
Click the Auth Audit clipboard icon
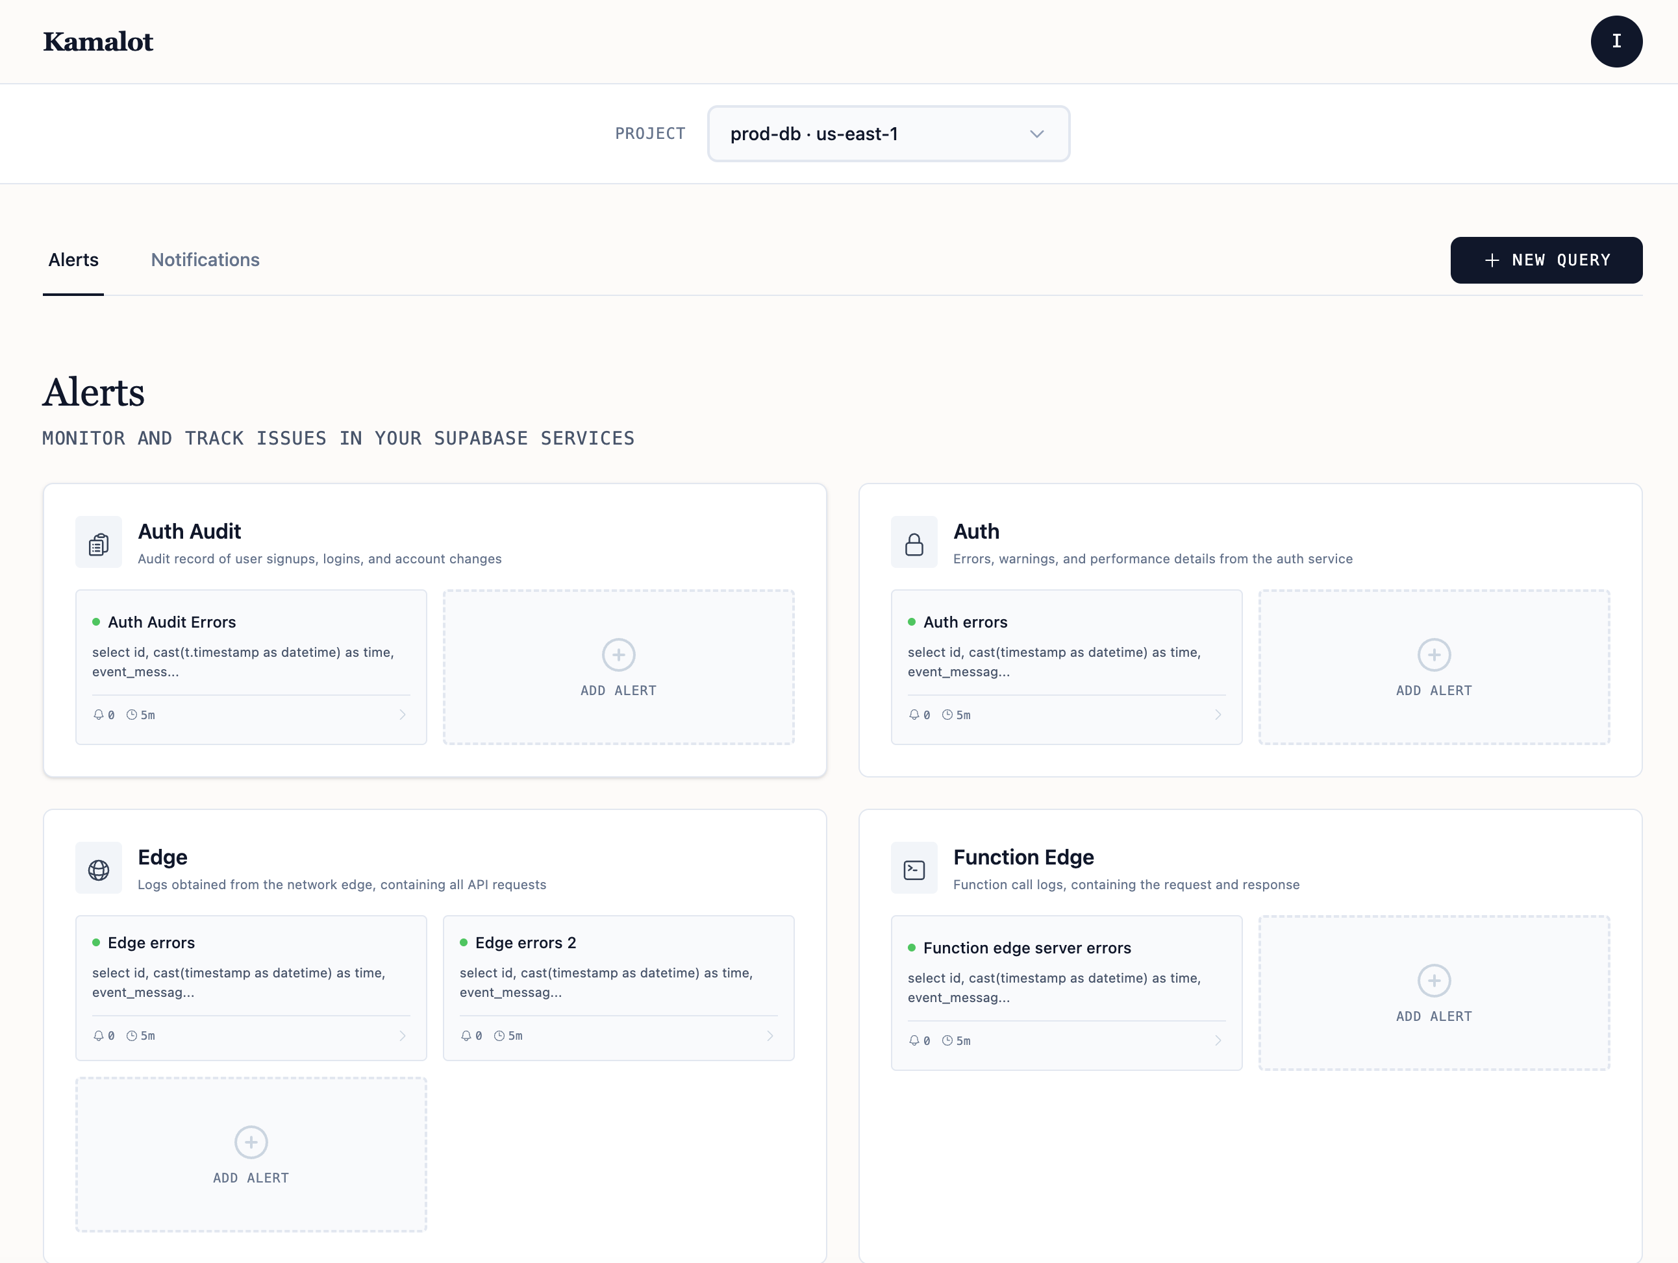click(99, 543)
